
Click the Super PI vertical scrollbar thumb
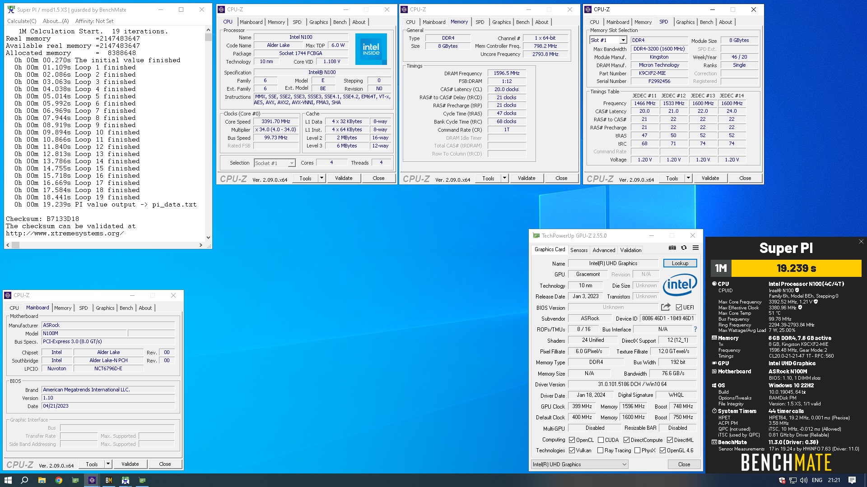point(208,37)
